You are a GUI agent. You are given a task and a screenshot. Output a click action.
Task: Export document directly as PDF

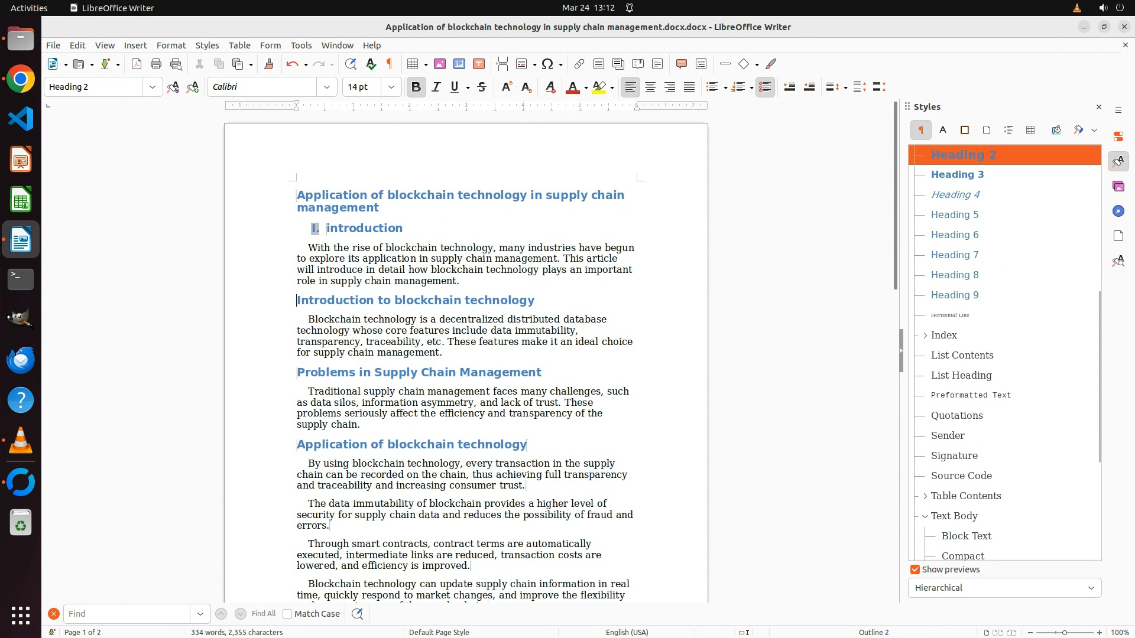tap(137, 64)
